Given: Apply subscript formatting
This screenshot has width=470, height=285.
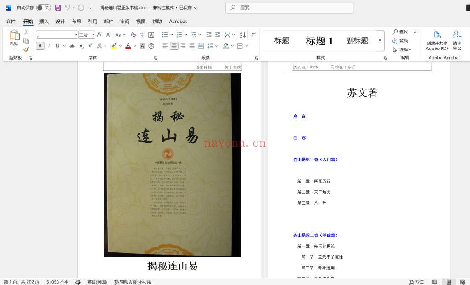Looking at the screenshot, I should point(81,46).
